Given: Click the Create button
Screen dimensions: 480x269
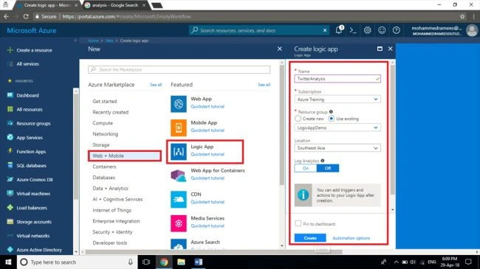Looking at the screenshot, I should (x=310, y=238).
